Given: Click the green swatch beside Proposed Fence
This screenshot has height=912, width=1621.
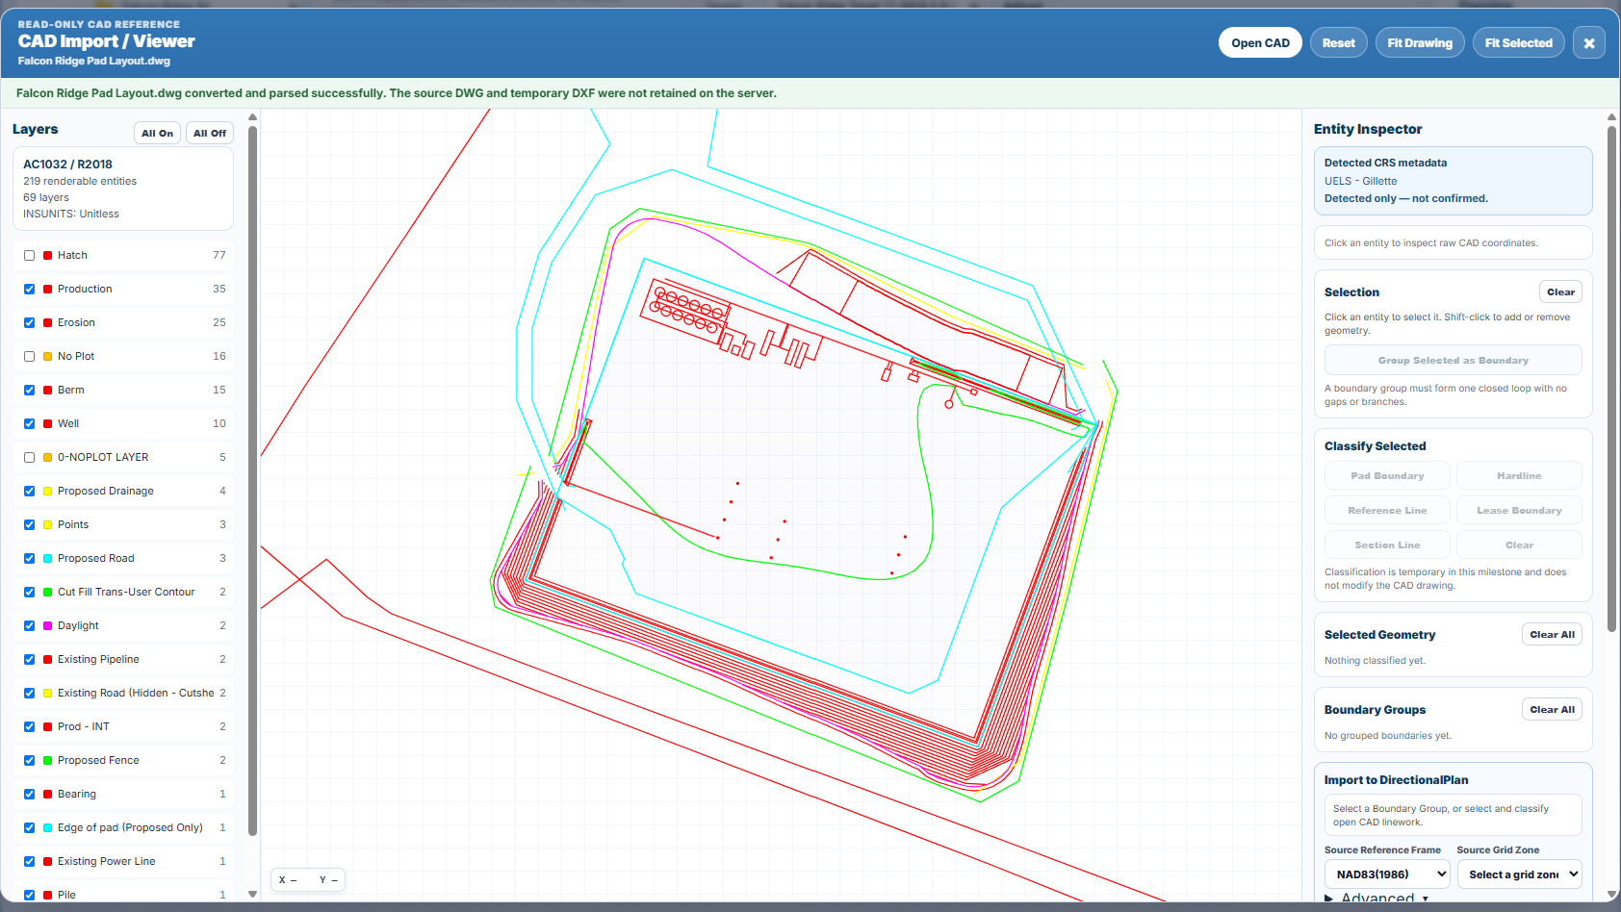Looking at the screenshot, I should 47,760.
